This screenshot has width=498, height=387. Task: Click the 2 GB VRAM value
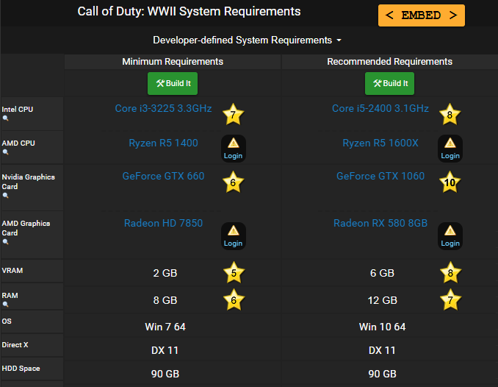165,273
